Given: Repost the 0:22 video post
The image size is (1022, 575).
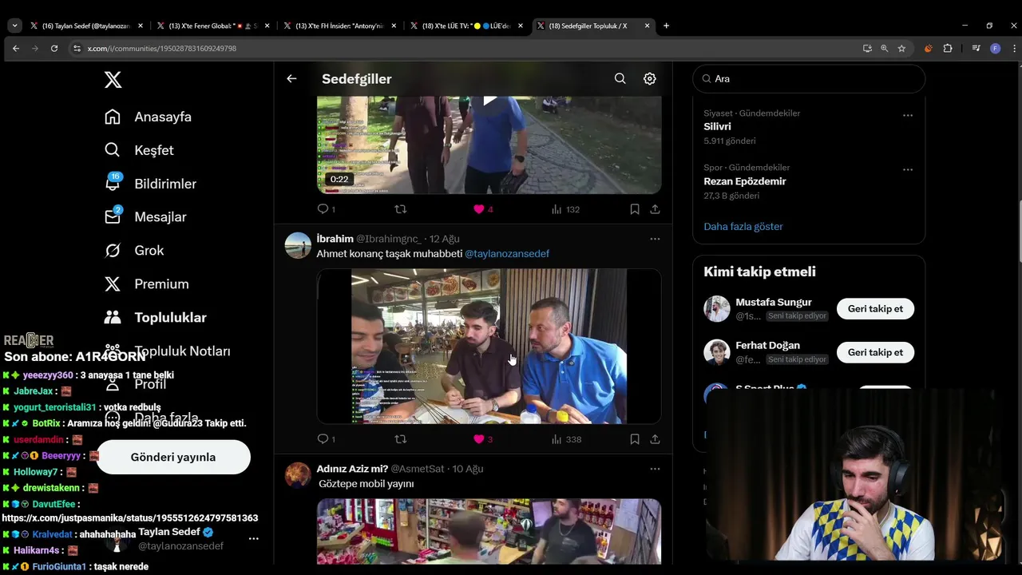Looking at the screenshot, I should pos(401,209).
